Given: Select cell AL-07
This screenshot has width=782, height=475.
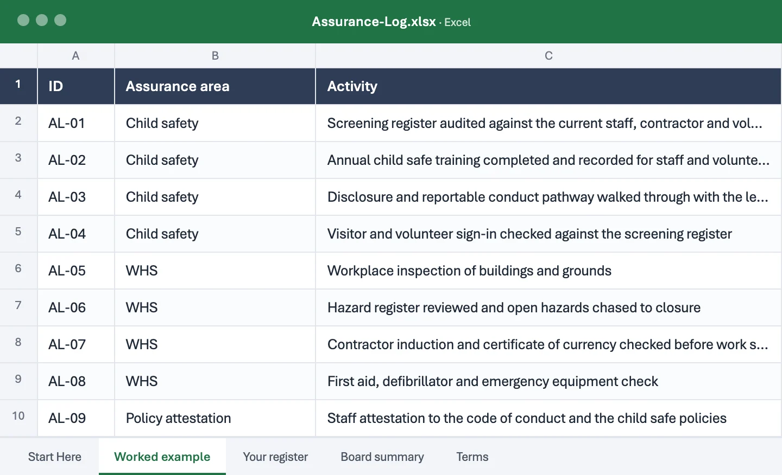Looking at the screenshot, I should (x=76, y=344).
